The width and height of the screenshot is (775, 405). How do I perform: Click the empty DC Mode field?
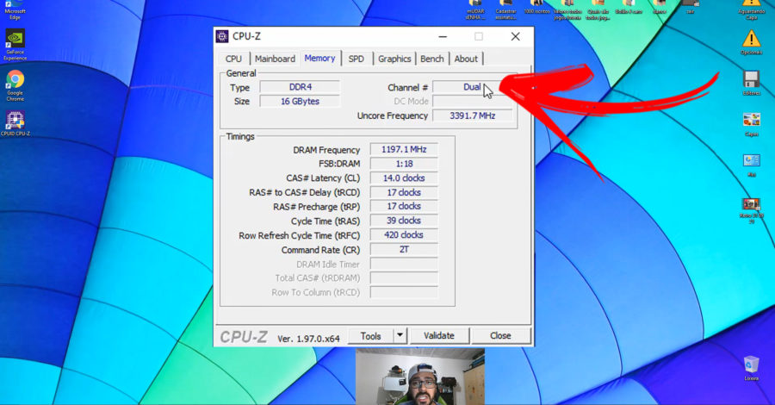pos(472,102)
